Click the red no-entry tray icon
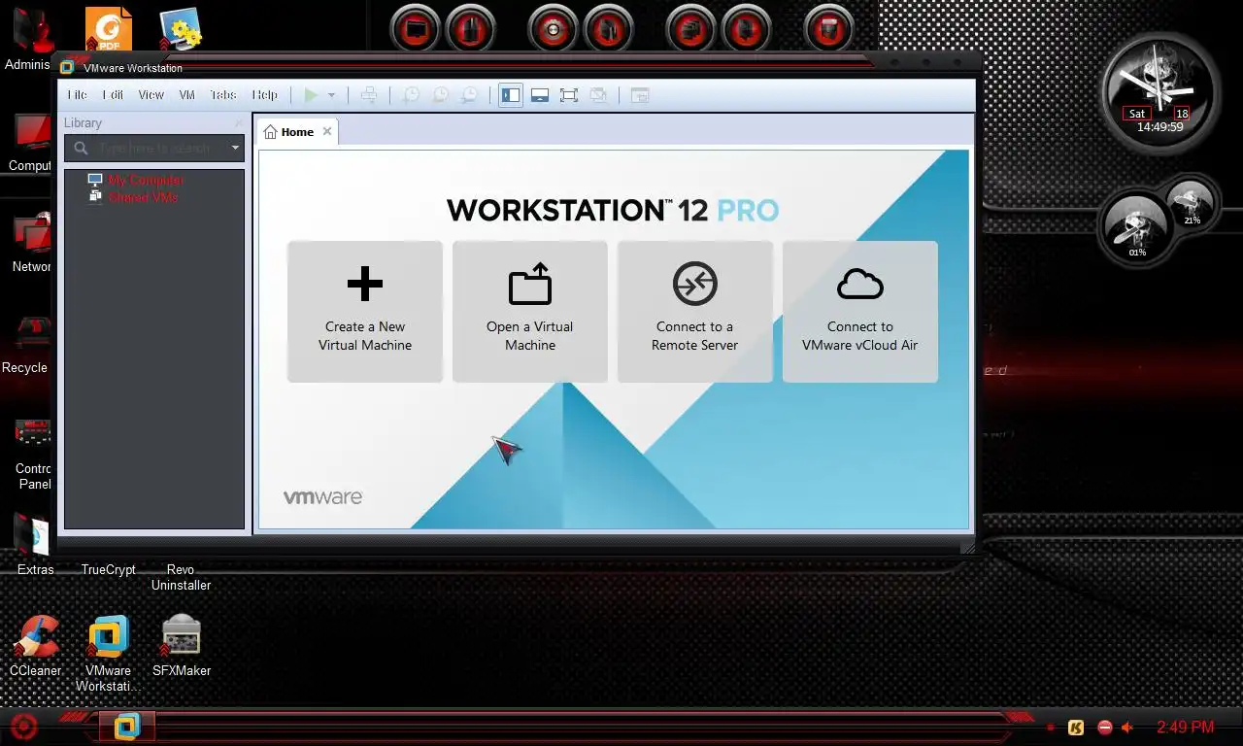Viewport: 1243px width, 746px height. click(1104, 727)
